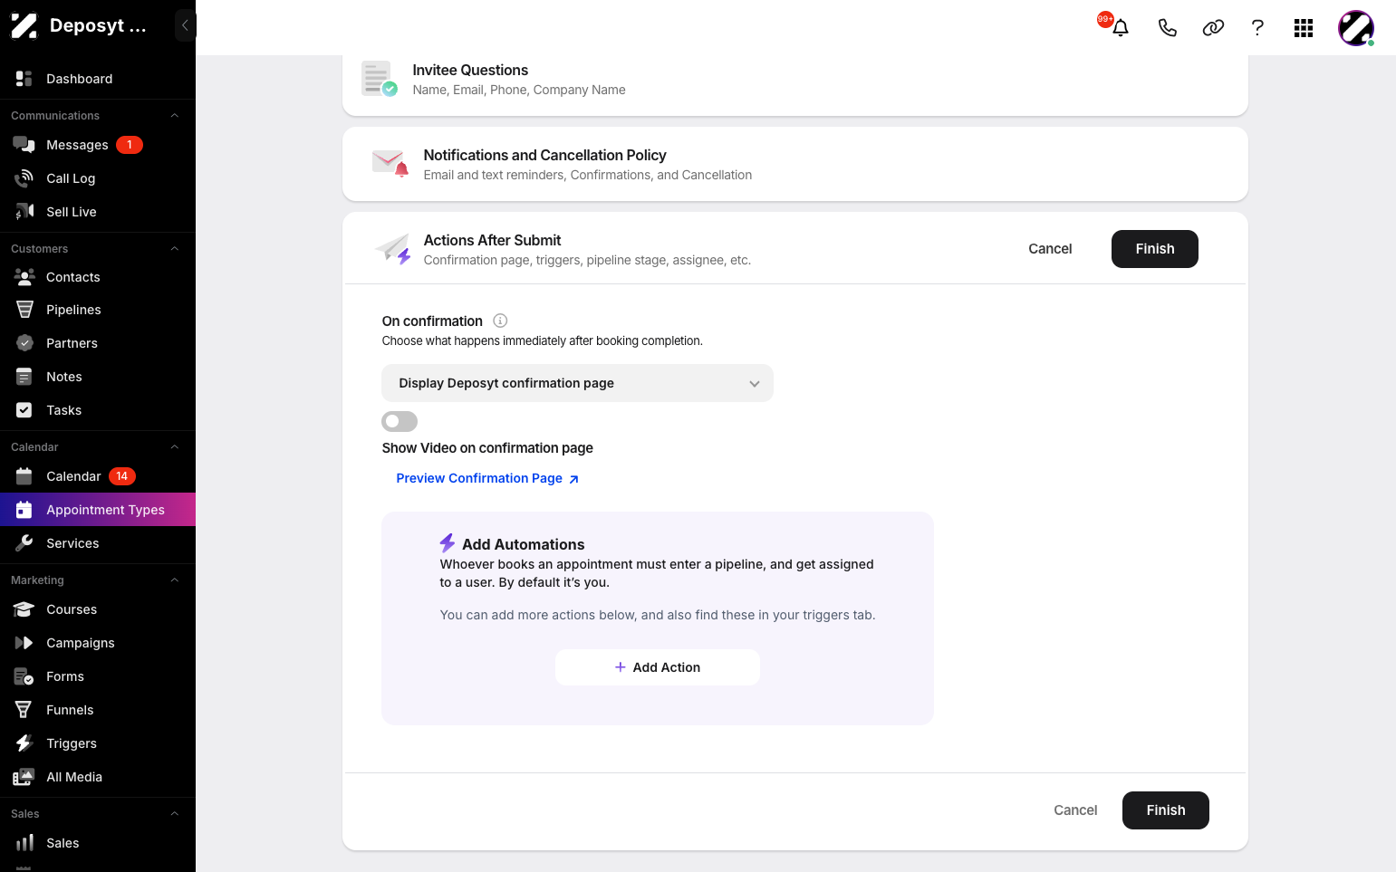Click Cancel next to the top Finish button
This screenshot has height=872, width=1396.
pos(1050,249)
